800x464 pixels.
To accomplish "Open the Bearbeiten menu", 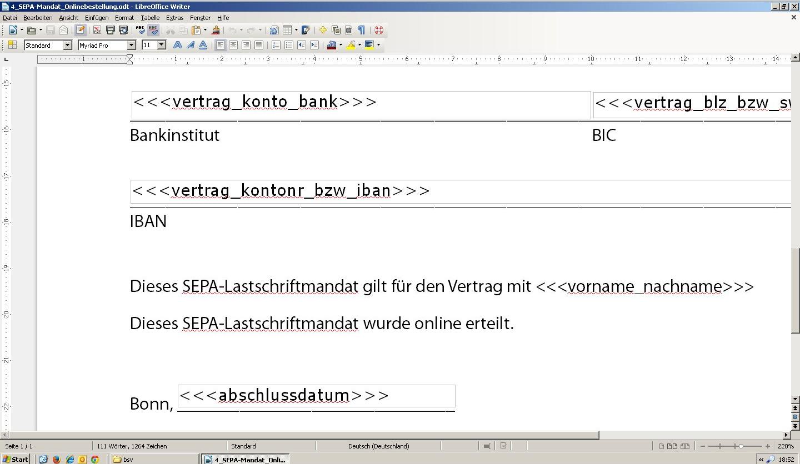I will 38,18.
